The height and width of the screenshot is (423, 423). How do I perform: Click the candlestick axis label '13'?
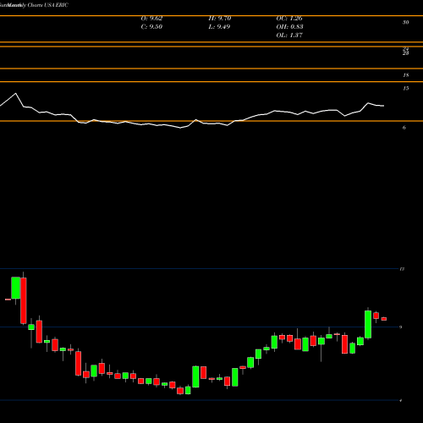tap(402, 269)
